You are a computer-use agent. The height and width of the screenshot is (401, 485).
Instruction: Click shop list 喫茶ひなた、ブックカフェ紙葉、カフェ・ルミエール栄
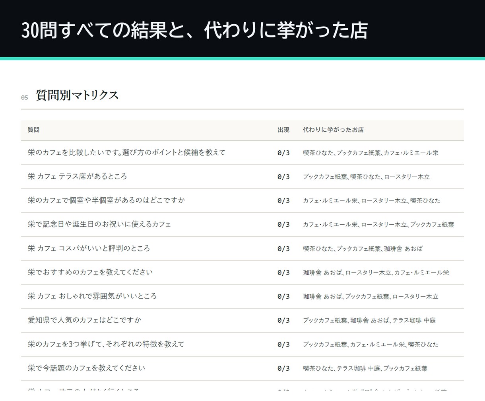point(371,153)
